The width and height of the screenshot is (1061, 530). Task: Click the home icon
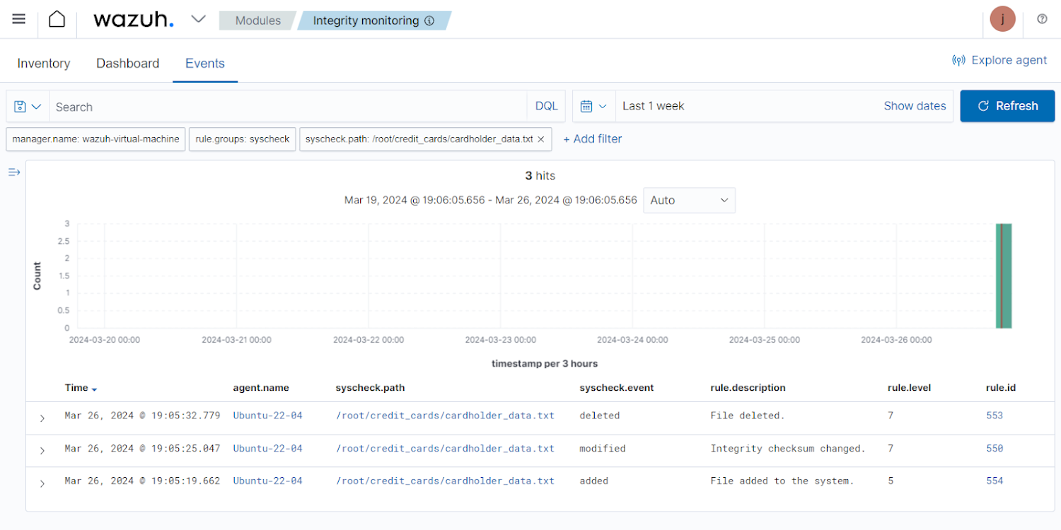57,19
